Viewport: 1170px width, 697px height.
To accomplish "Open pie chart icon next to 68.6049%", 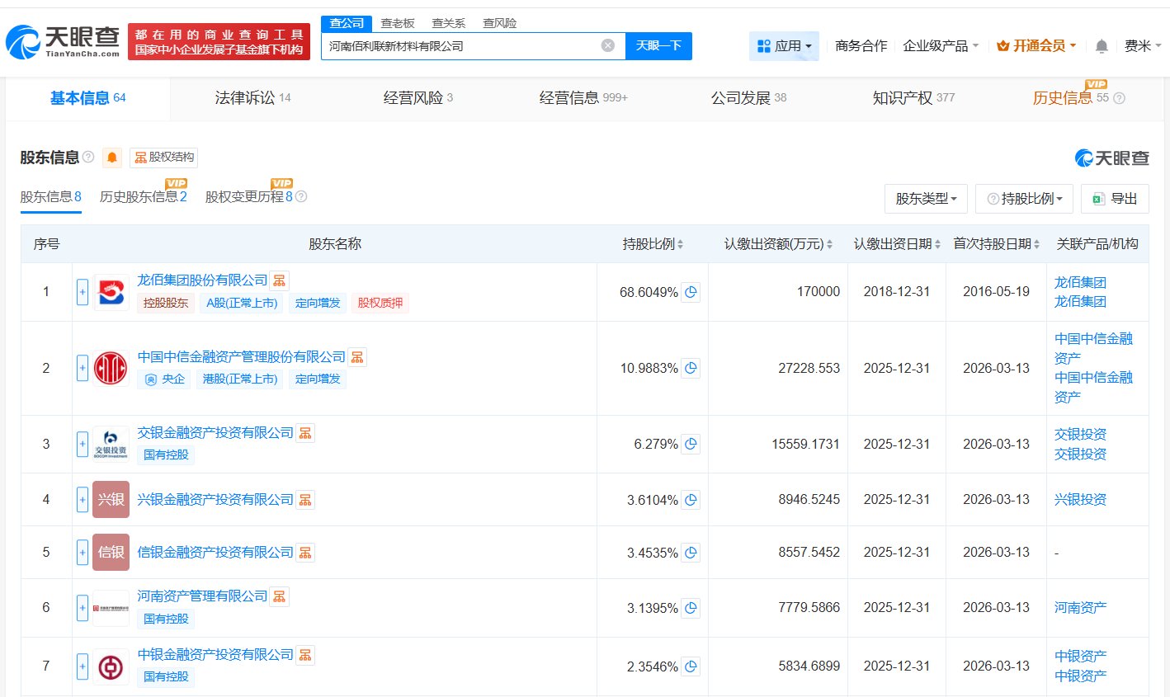I will point(691,292).
